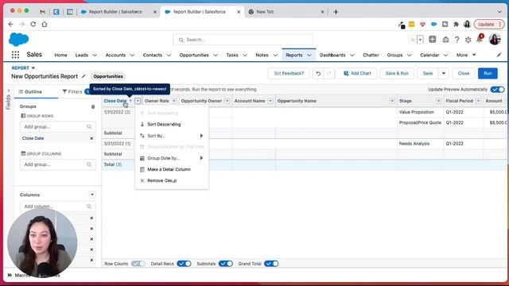This screenshot has width=509, height=286.
Task: Click the Group Rows search magnifier
Action: coord(89,127)
